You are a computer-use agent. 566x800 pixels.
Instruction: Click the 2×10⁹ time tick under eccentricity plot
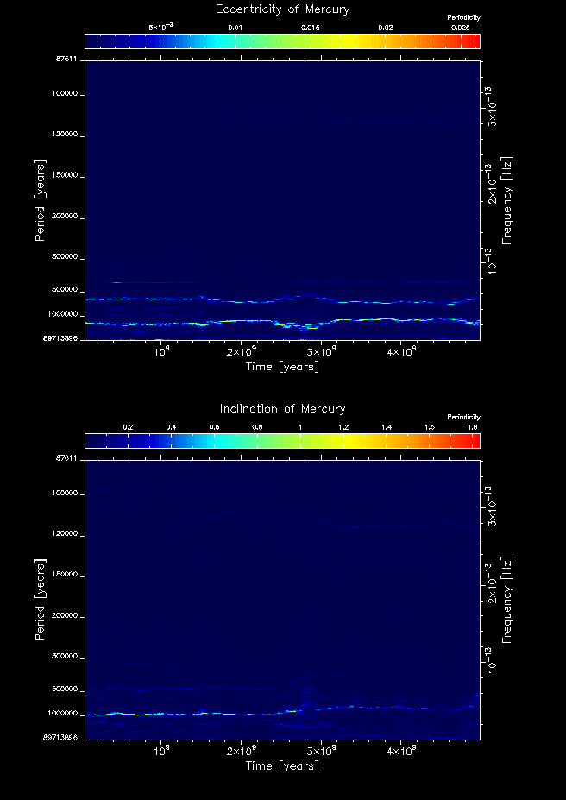(241, 352)
